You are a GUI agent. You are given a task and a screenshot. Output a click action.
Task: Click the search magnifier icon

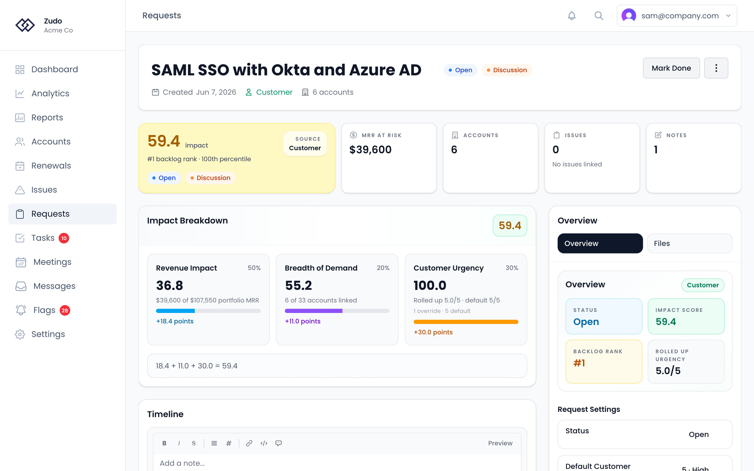[x=598, y=16]
